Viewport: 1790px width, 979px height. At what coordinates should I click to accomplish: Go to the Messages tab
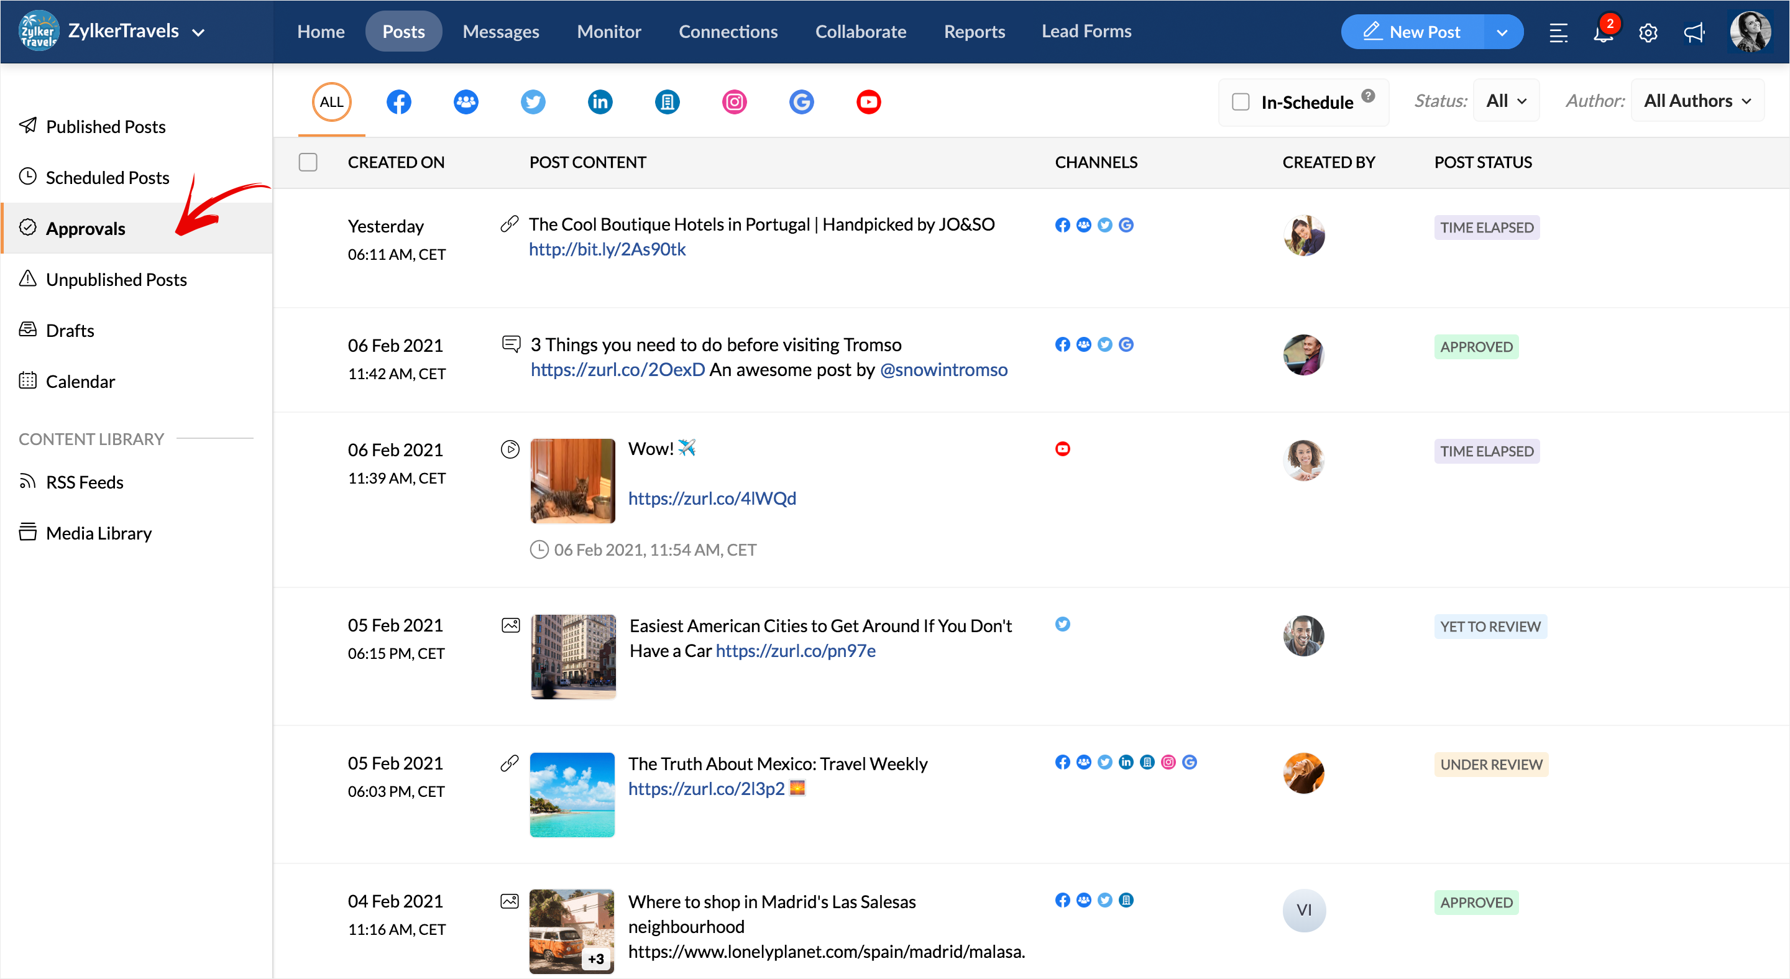[x=500, y=31]
